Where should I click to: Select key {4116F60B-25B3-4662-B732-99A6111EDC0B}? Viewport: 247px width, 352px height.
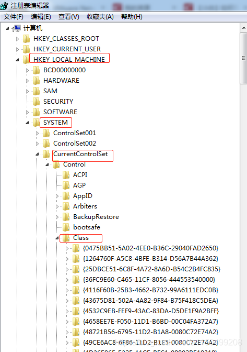click(150, 290)
